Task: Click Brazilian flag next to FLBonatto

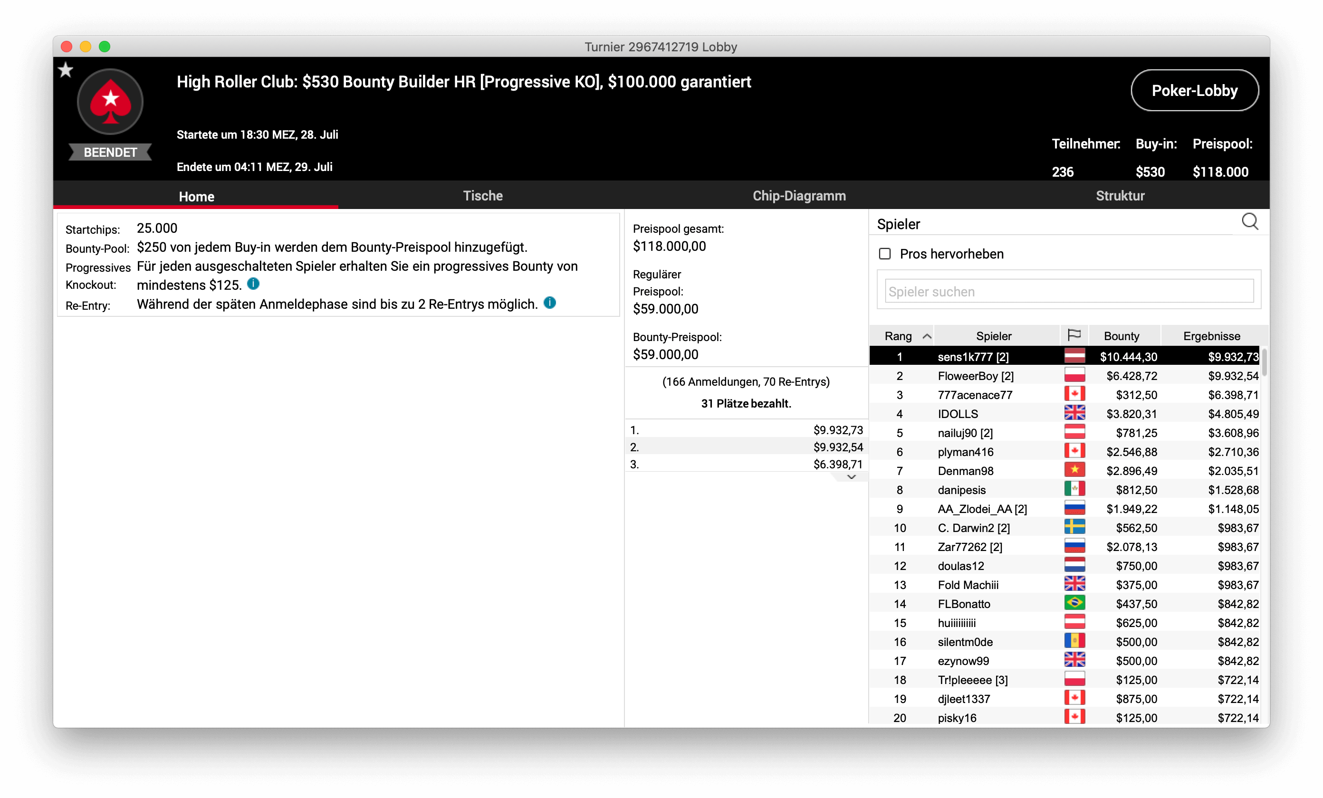Action: tap(1074, 603)
